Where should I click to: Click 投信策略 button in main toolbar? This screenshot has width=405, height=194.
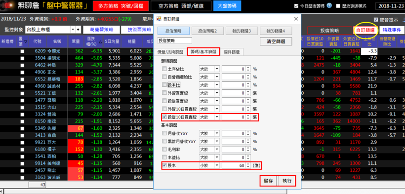click(x=329, y=30)
